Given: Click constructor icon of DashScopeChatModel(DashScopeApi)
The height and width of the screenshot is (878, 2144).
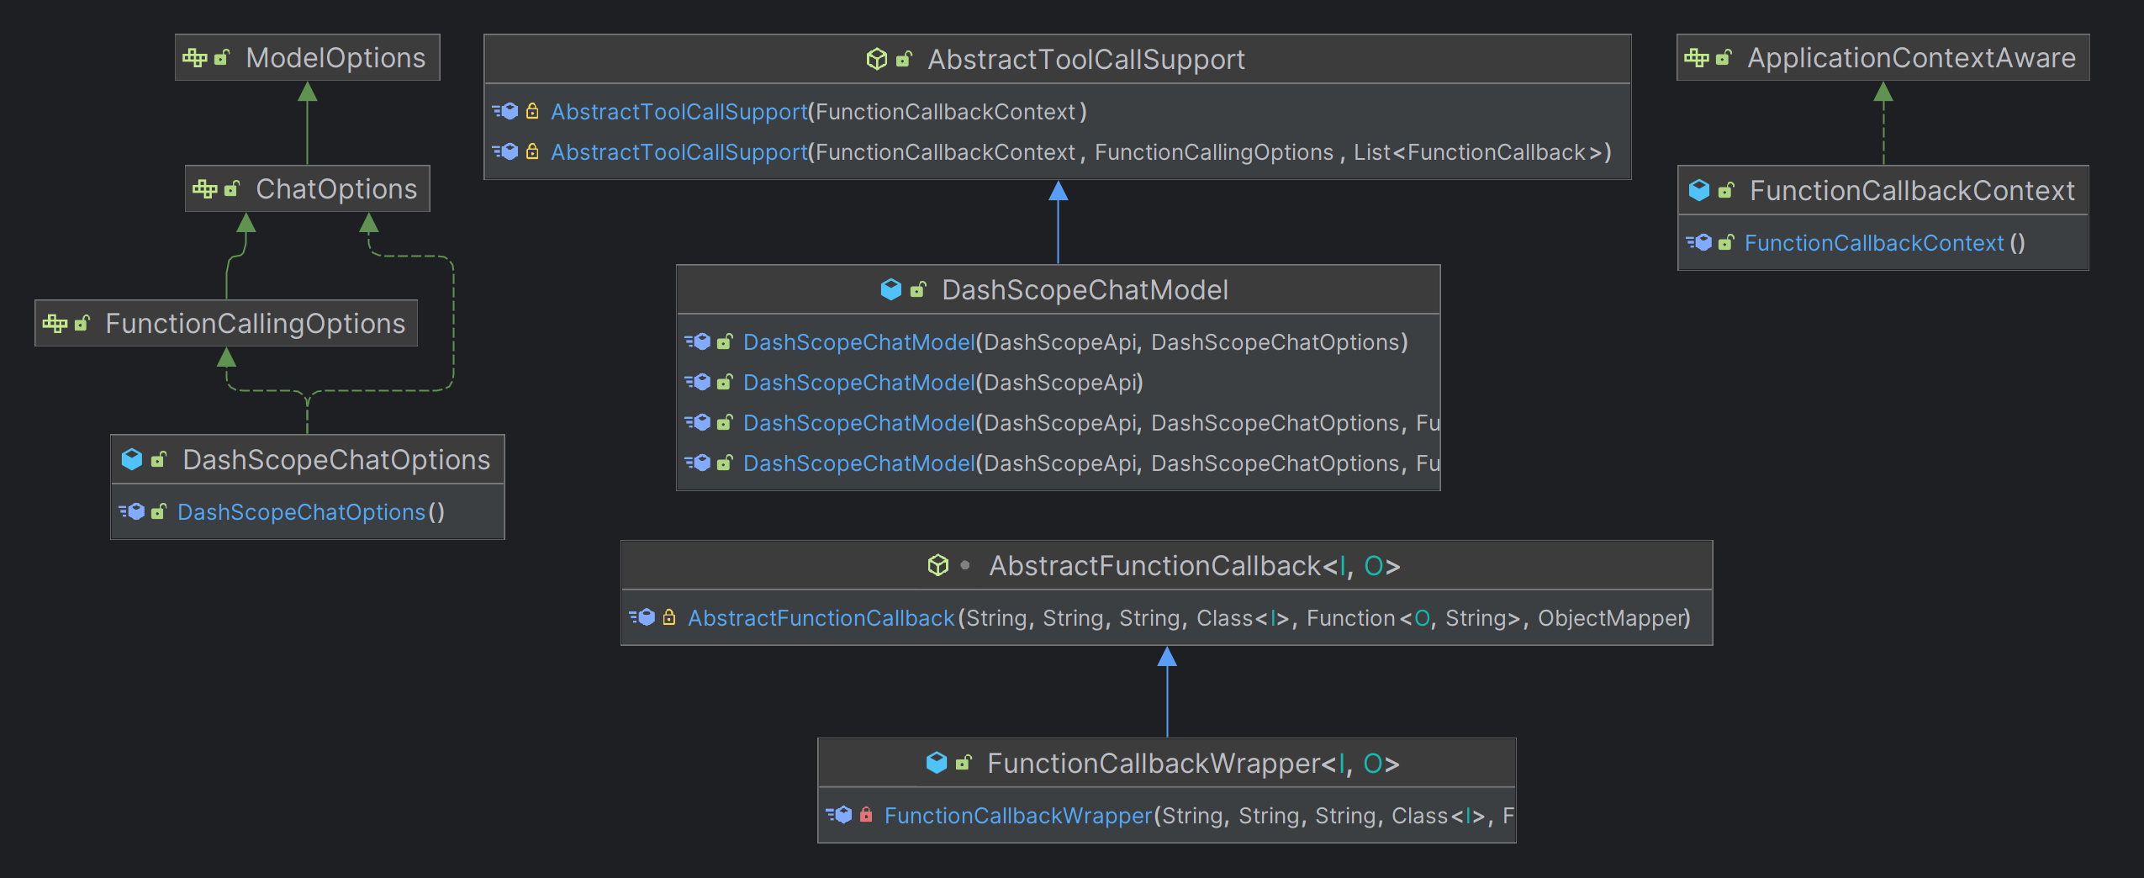Looking at the screenshot, I should (698, 382).
